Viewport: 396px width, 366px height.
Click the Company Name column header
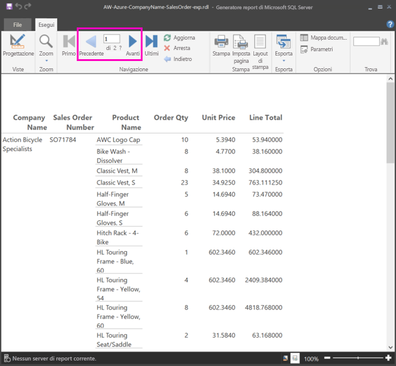click(30, 122)
